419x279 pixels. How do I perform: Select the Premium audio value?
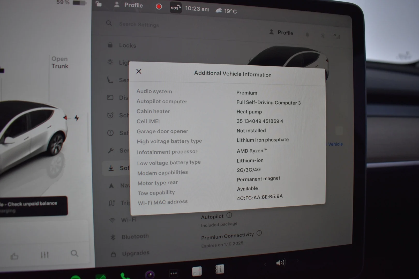(x=247, y=93)
